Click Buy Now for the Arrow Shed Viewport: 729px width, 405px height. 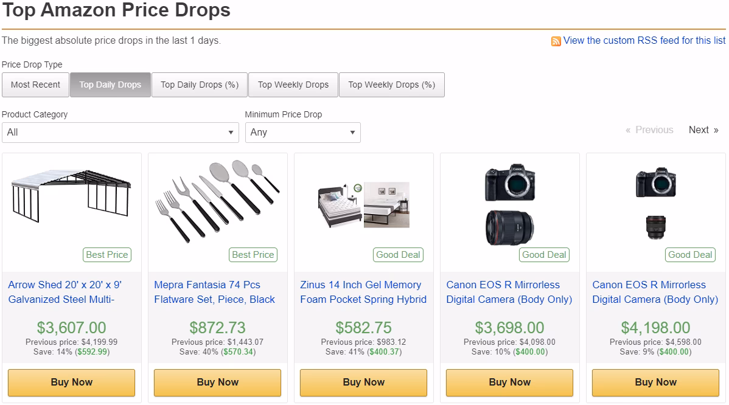tap(71, 382)
